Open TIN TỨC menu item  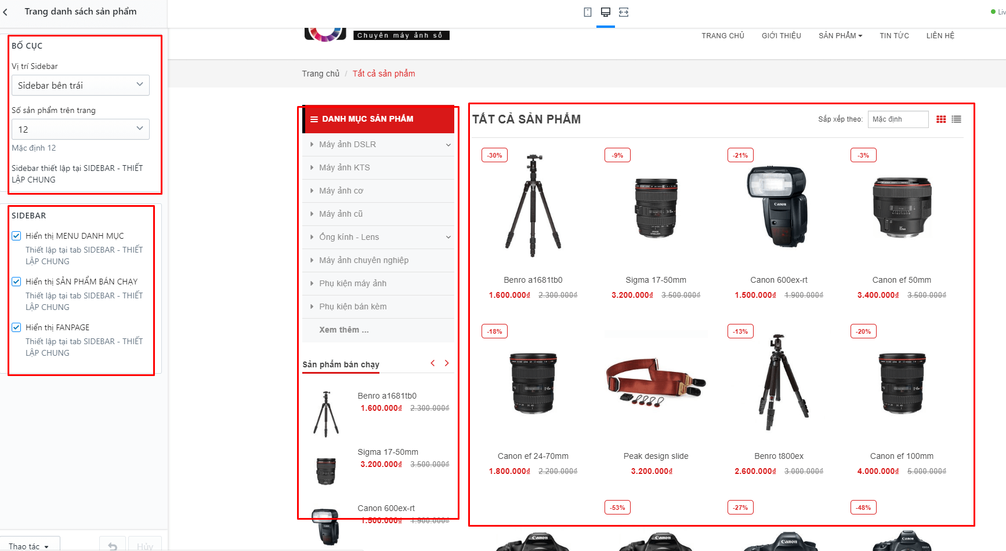894,36
